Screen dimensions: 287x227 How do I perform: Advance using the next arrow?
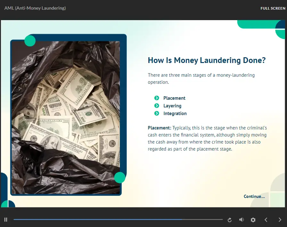point(280,220)
